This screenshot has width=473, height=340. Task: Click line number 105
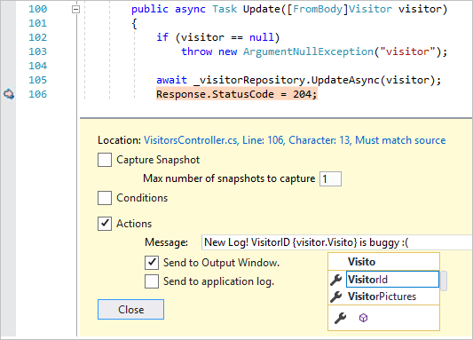tap(37, 80)
